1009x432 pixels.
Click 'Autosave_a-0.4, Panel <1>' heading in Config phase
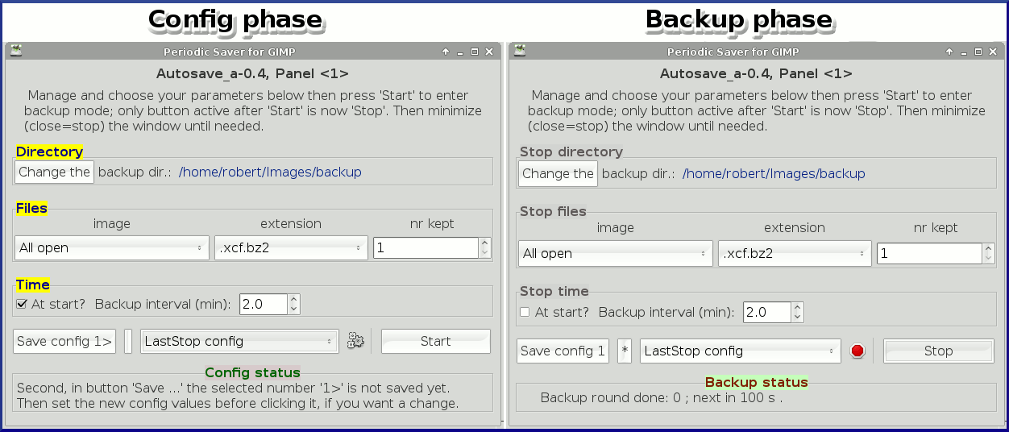pyautogui.click(x=252, y=73)
